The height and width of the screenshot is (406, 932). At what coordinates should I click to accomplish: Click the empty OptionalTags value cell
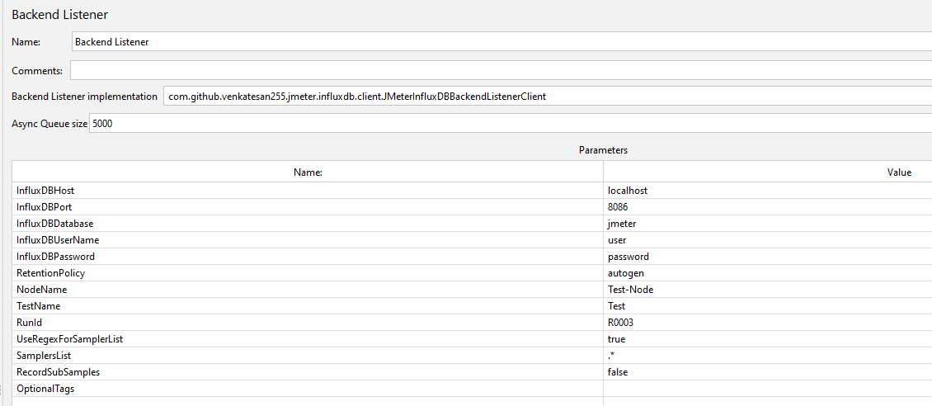tap(767, 389)
